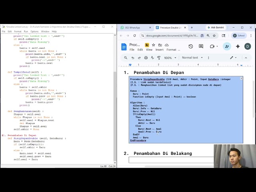
Task: Click the def Penghancuran(self) line
Action: click(x=26, y=111)
